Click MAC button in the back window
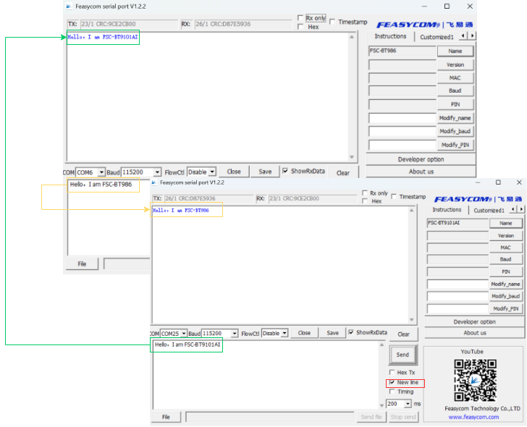Screen dimensions: 527x427 455,78
